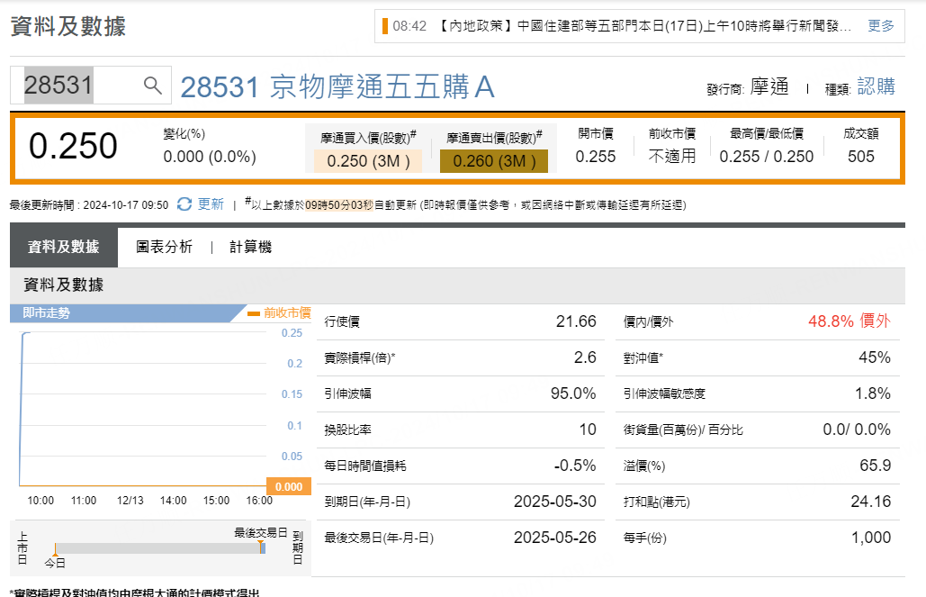Open the 更多 news link
This screenshot has height=597, width=926.
coord(880,25)
